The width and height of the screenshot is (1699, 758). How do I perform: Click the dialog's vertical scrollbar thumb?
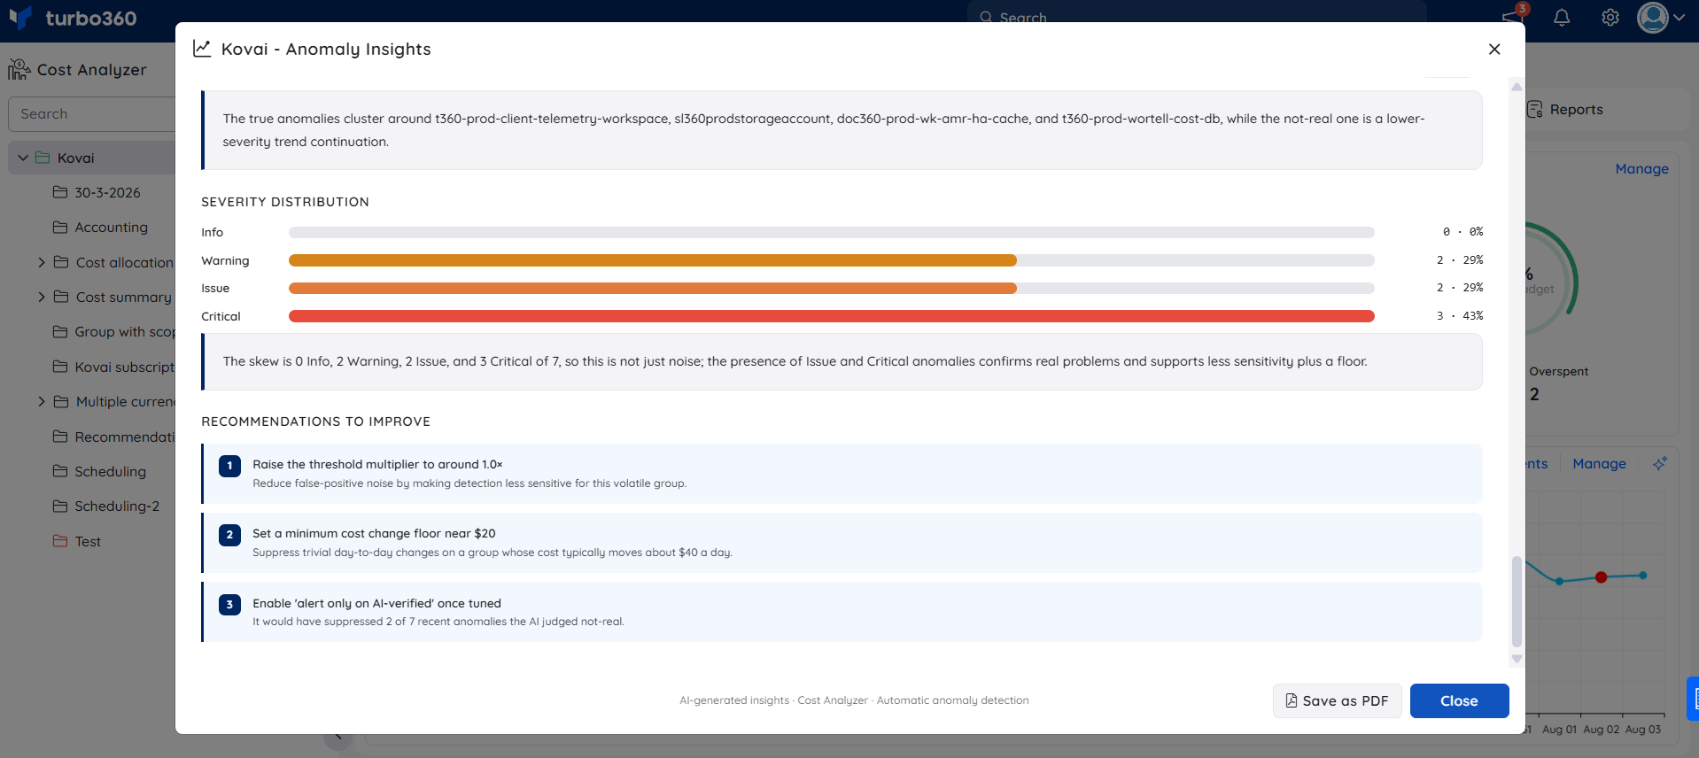tap(1517, 601)
